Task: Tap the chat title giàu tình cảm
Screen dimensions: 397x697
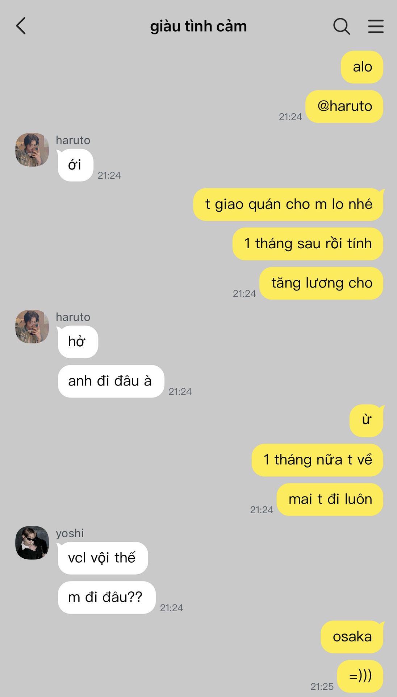Action: 198,27
